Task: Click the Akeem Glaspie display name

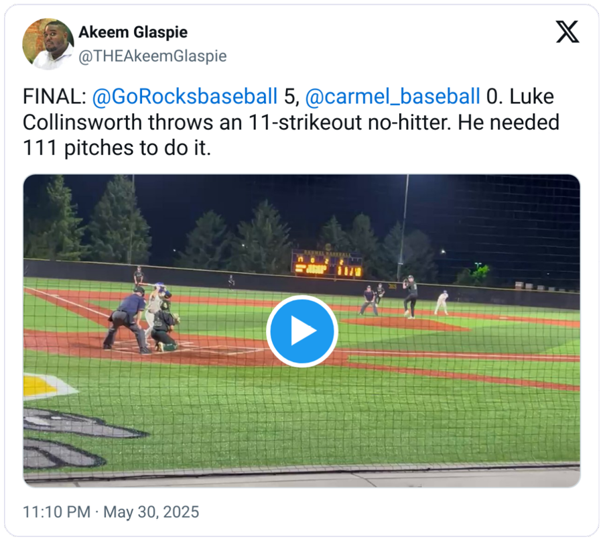Action: pyautogui.click(x=133, y=32)
